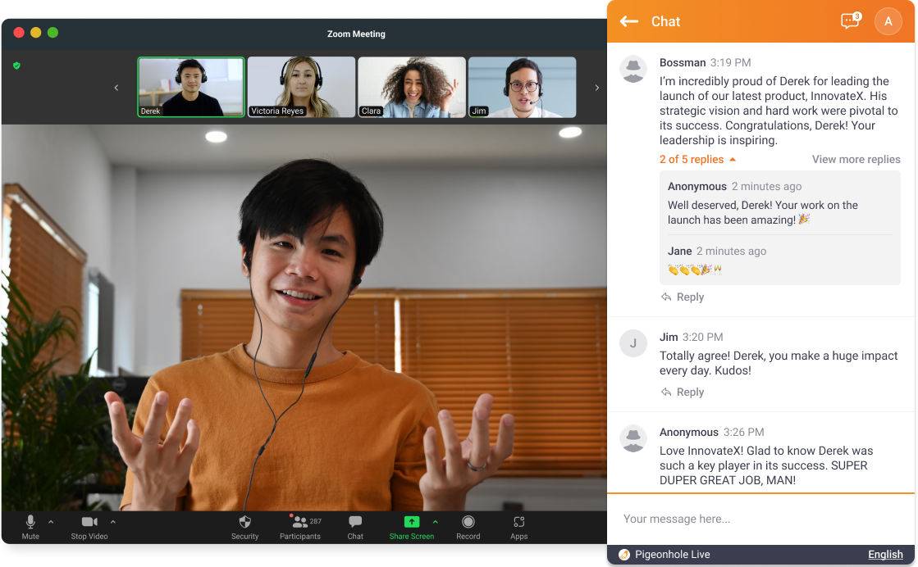The width and height of the screenshot is (918, 567).
Task: Open the Zoom Apps panel
Action: (518, 527)
